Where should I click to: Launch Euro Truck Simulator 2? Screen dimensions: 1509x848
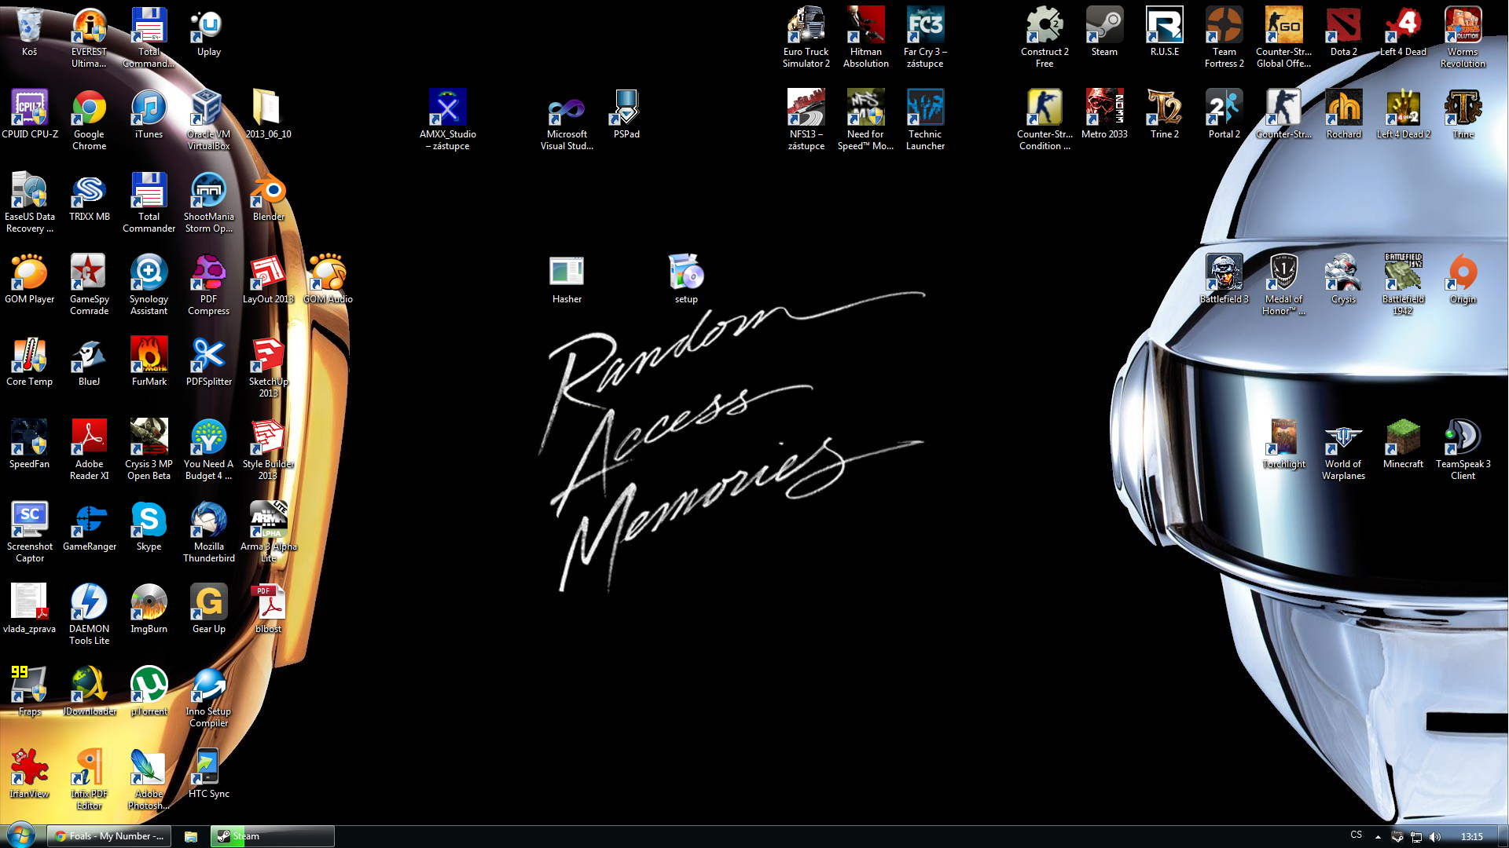(x=806, y=38)
